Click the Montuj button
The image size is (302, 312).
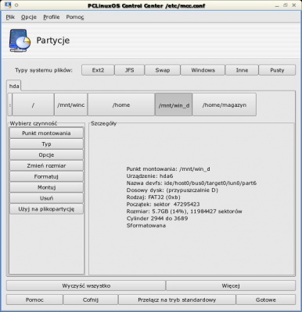tap(46, 187)
